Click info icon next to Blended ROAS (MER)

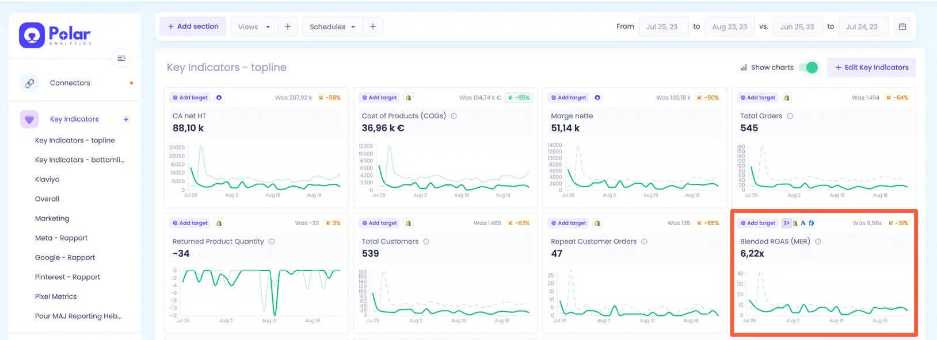coord(818,242)
